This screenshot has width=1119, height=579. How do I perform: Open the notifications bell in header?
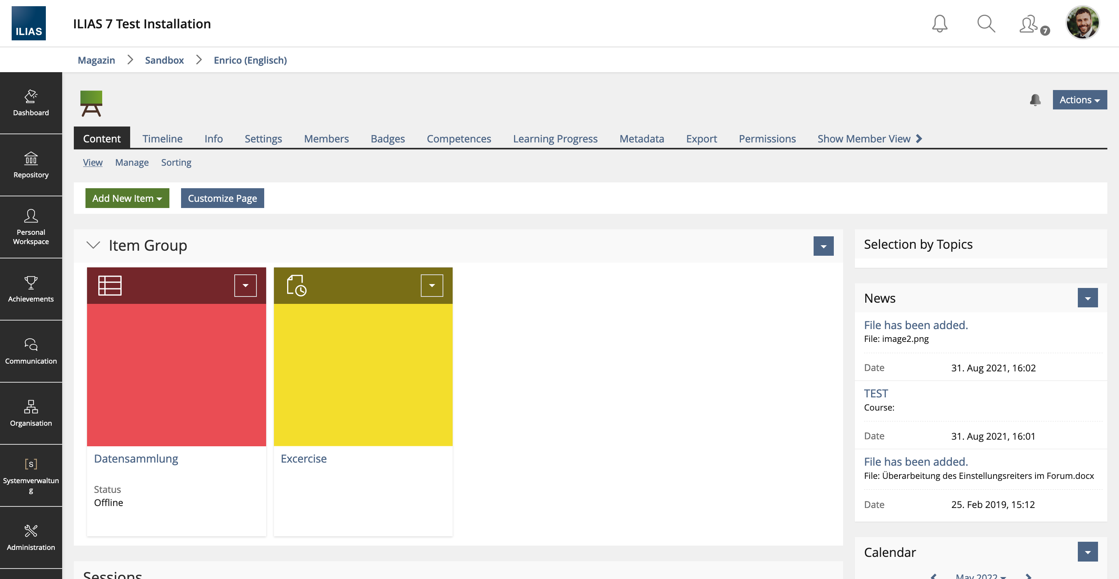[939, 24]
